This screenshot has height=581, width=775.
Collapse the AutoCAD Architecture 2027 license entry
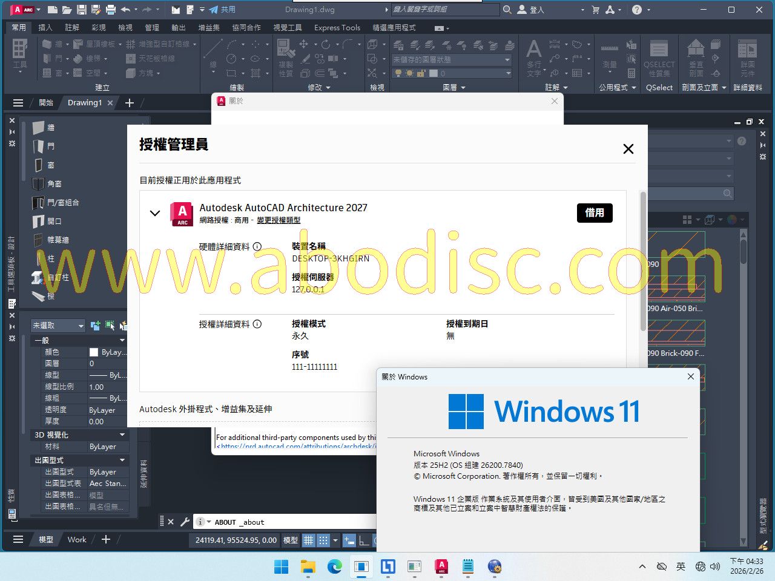(x=155, y=213)
